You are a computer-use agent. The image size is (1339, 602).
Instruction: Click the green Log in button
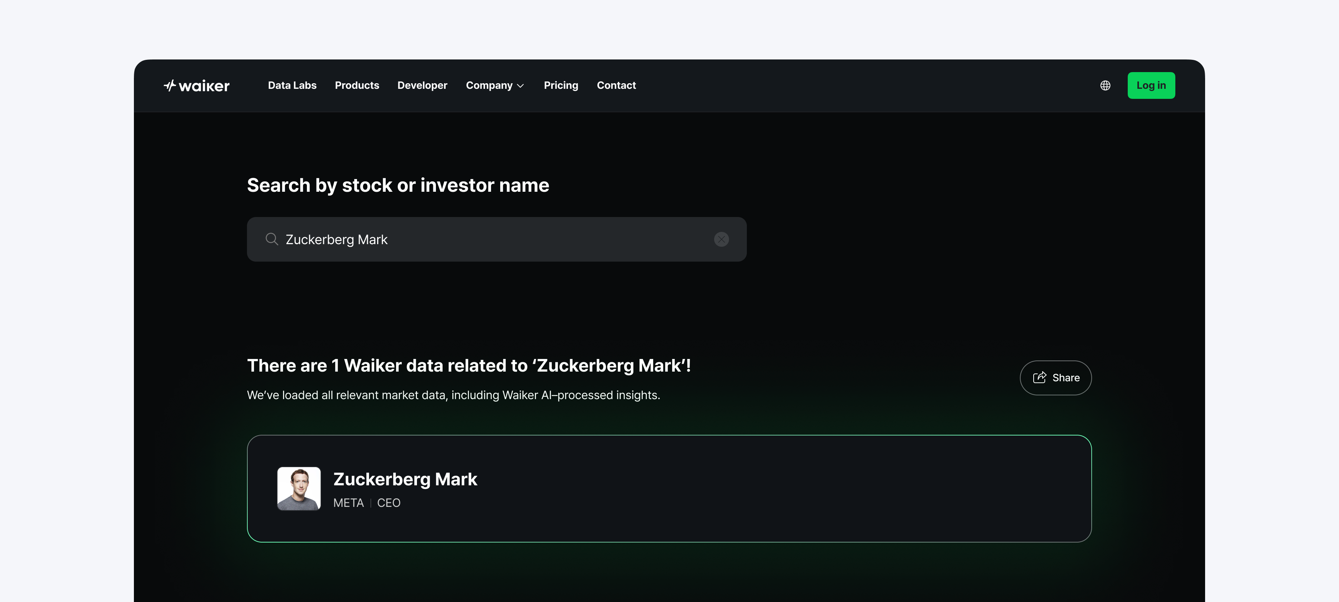coord(1151,86)
